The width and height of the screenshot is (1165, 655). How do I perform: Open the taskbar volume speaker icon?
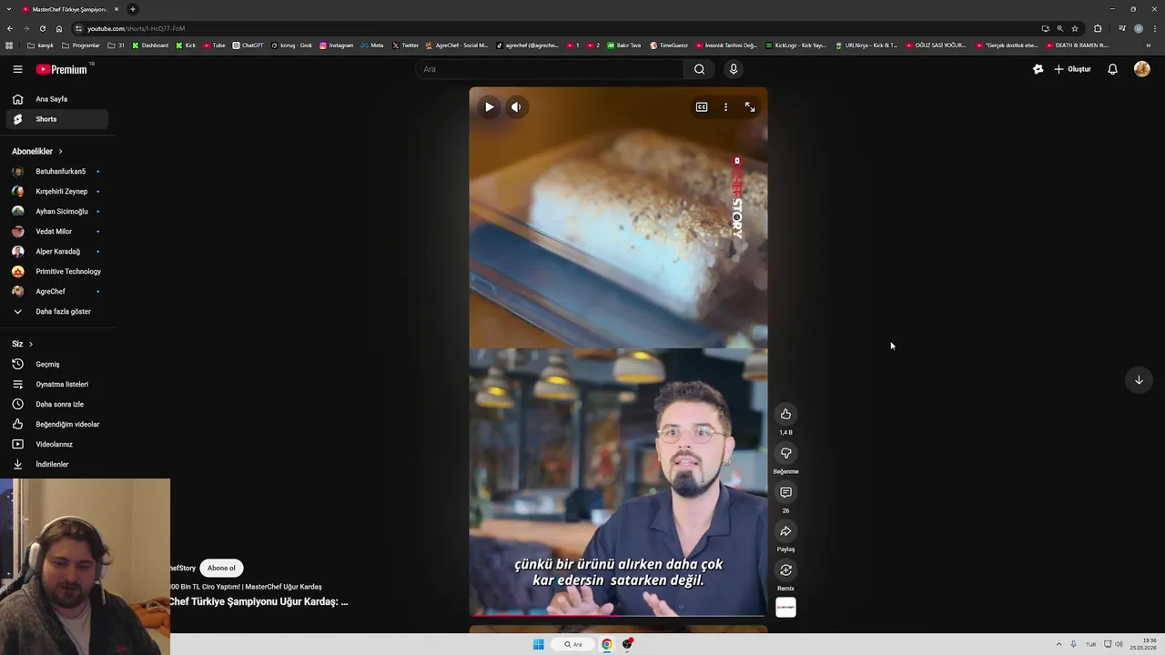pyautogui.click(x=1119, y=644)
